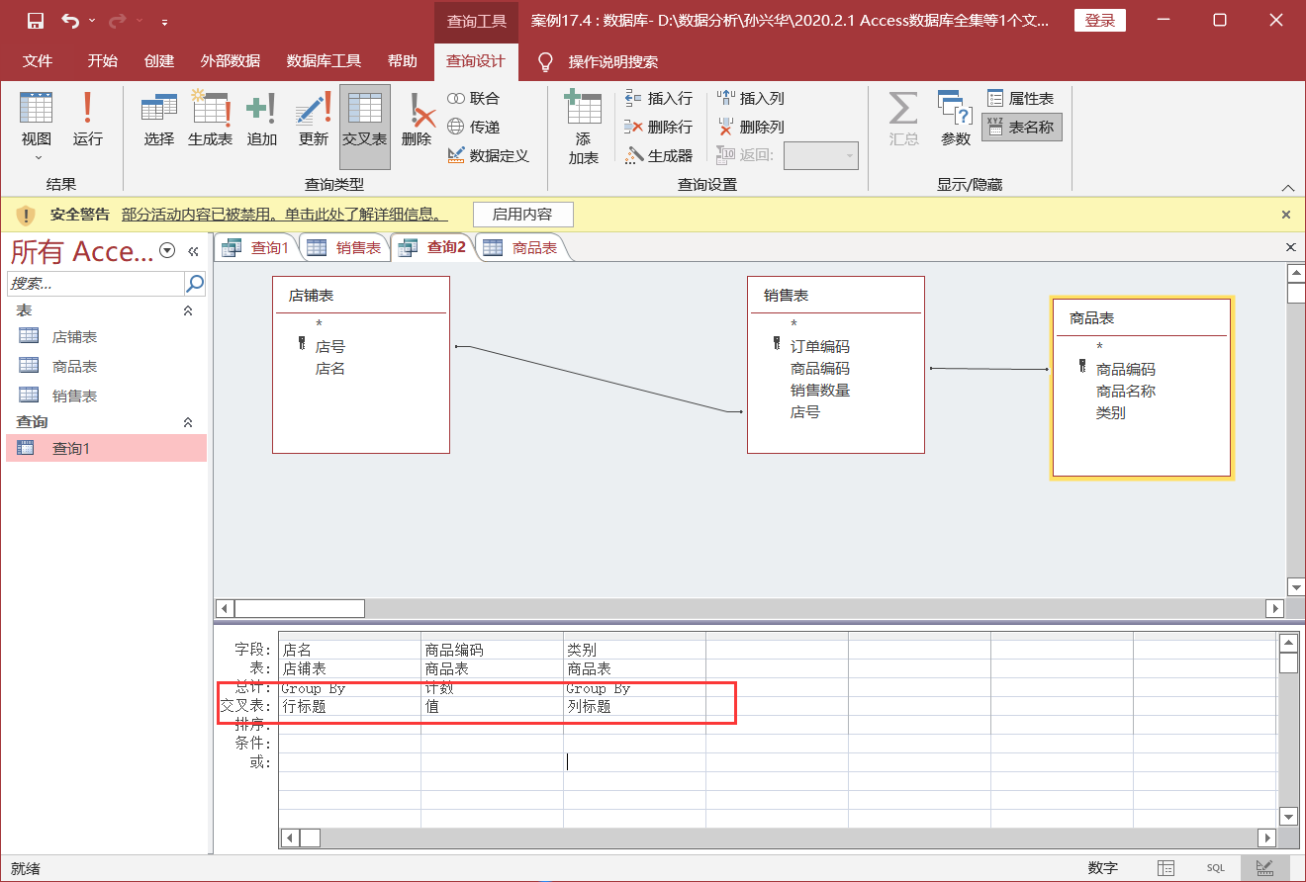1306x882 pixels.
Task: Click the Save icon in title bar
Action: pos(36,21)
